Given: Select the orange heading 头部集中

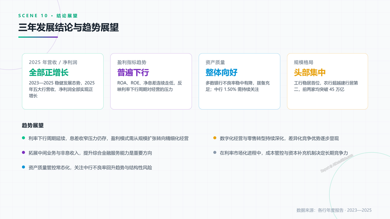Looking at the screenshot, I should pyautogui.click(x=310, y=72).
